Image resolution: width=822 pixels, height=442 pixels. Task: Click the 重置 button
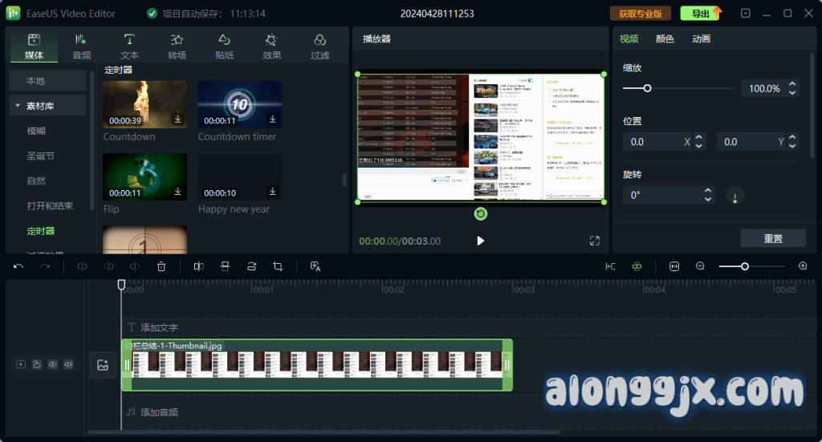pyautogui.click(x=772, y=238)
